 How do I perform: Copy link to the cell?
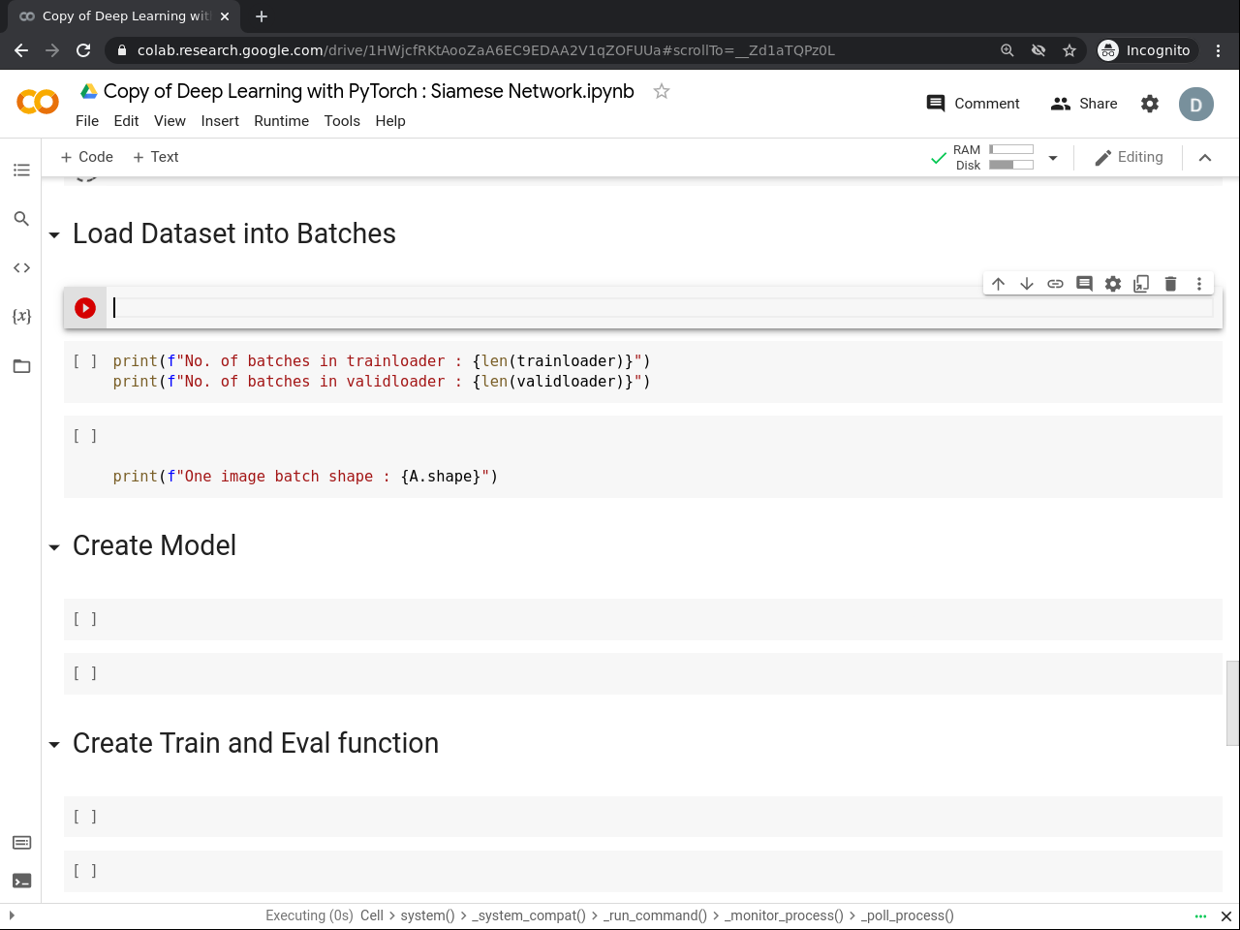click(x=1056, y=284)
